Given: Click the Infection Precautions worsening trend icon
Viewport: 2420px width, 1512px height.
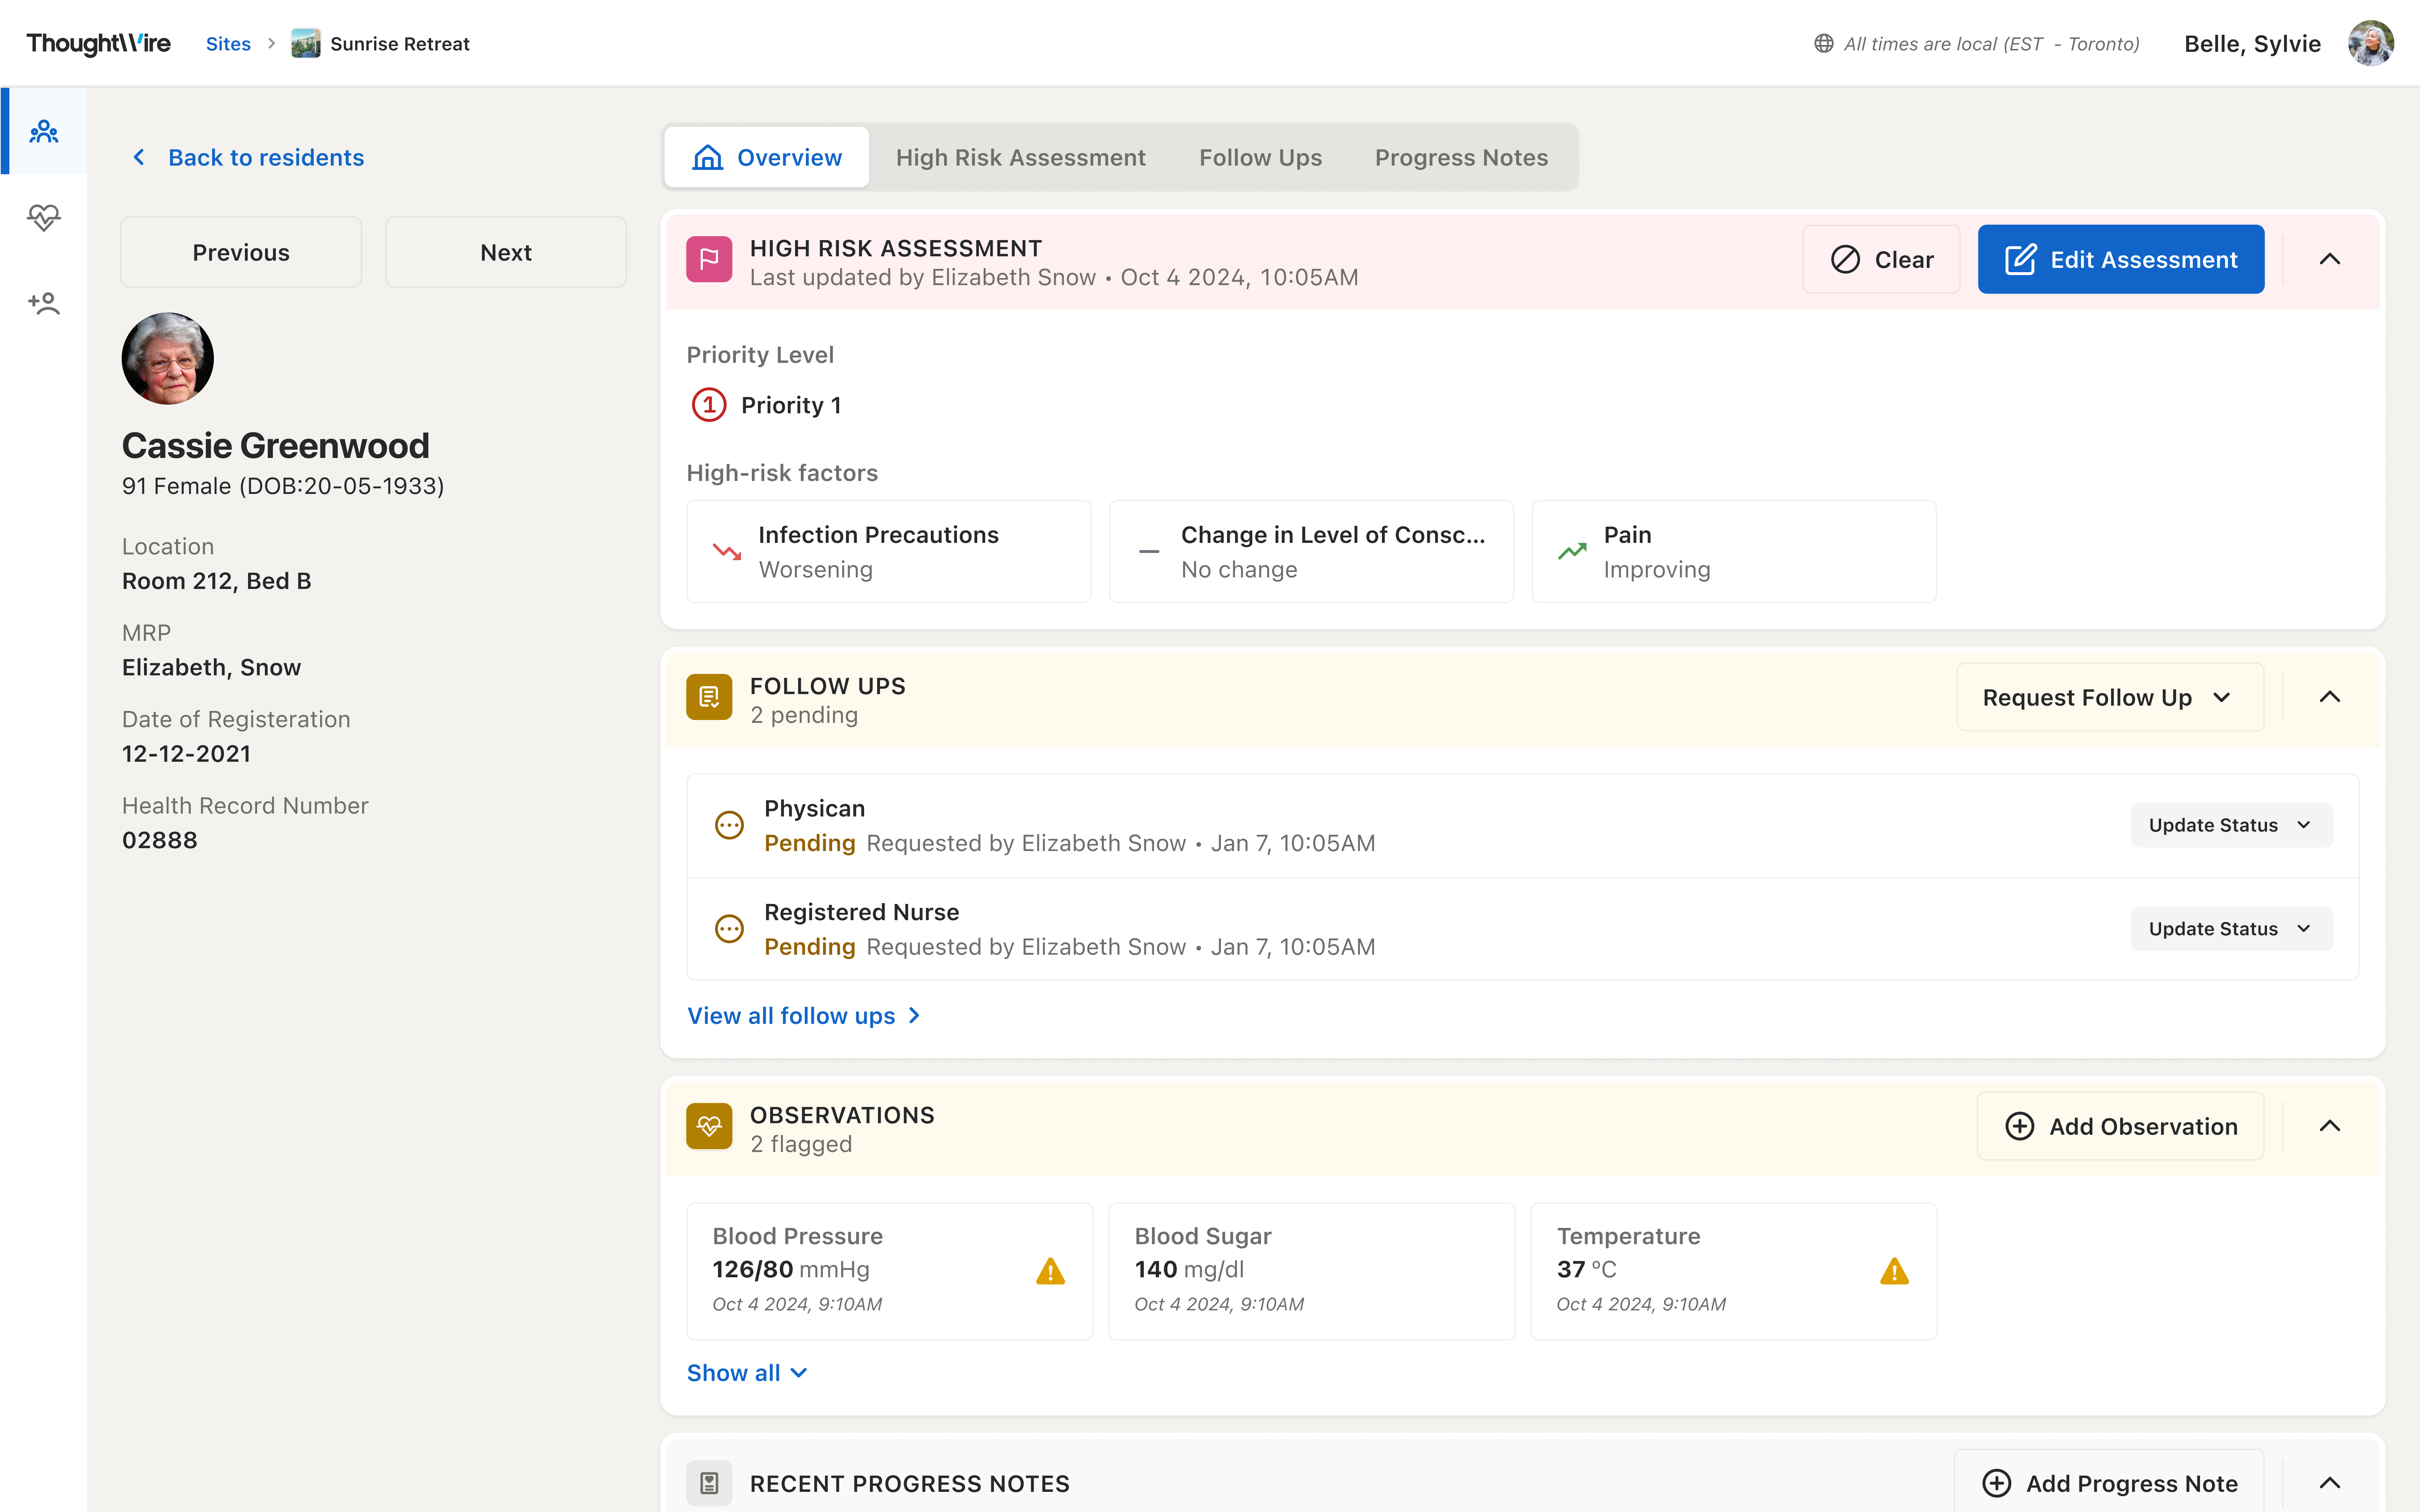Looking at the screenshot, I should coord(727,551).
